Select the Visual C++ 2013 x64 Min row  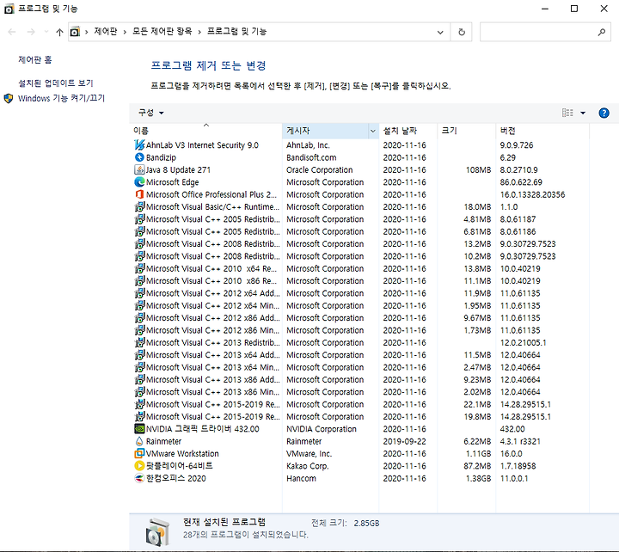pos(359,367)
